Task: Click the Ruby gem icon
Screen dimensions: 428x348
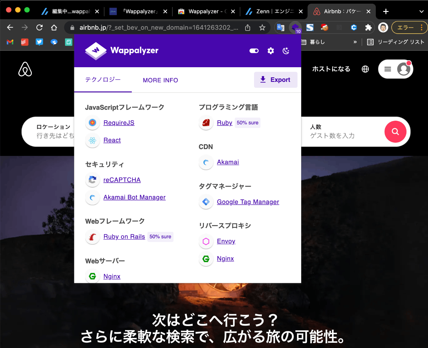Action: [x=206, y=123]
